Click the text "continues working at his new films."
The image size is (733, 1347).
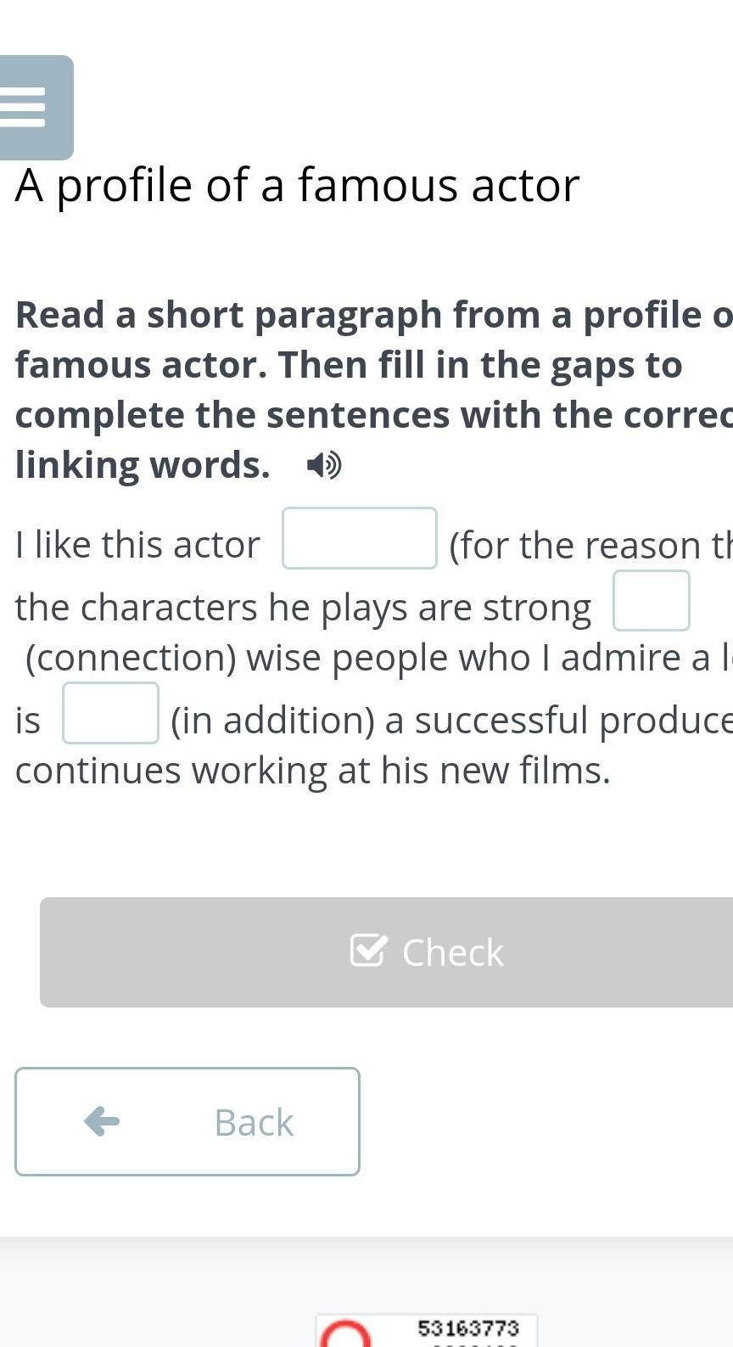pyautogui.click(x=312, y=771)
